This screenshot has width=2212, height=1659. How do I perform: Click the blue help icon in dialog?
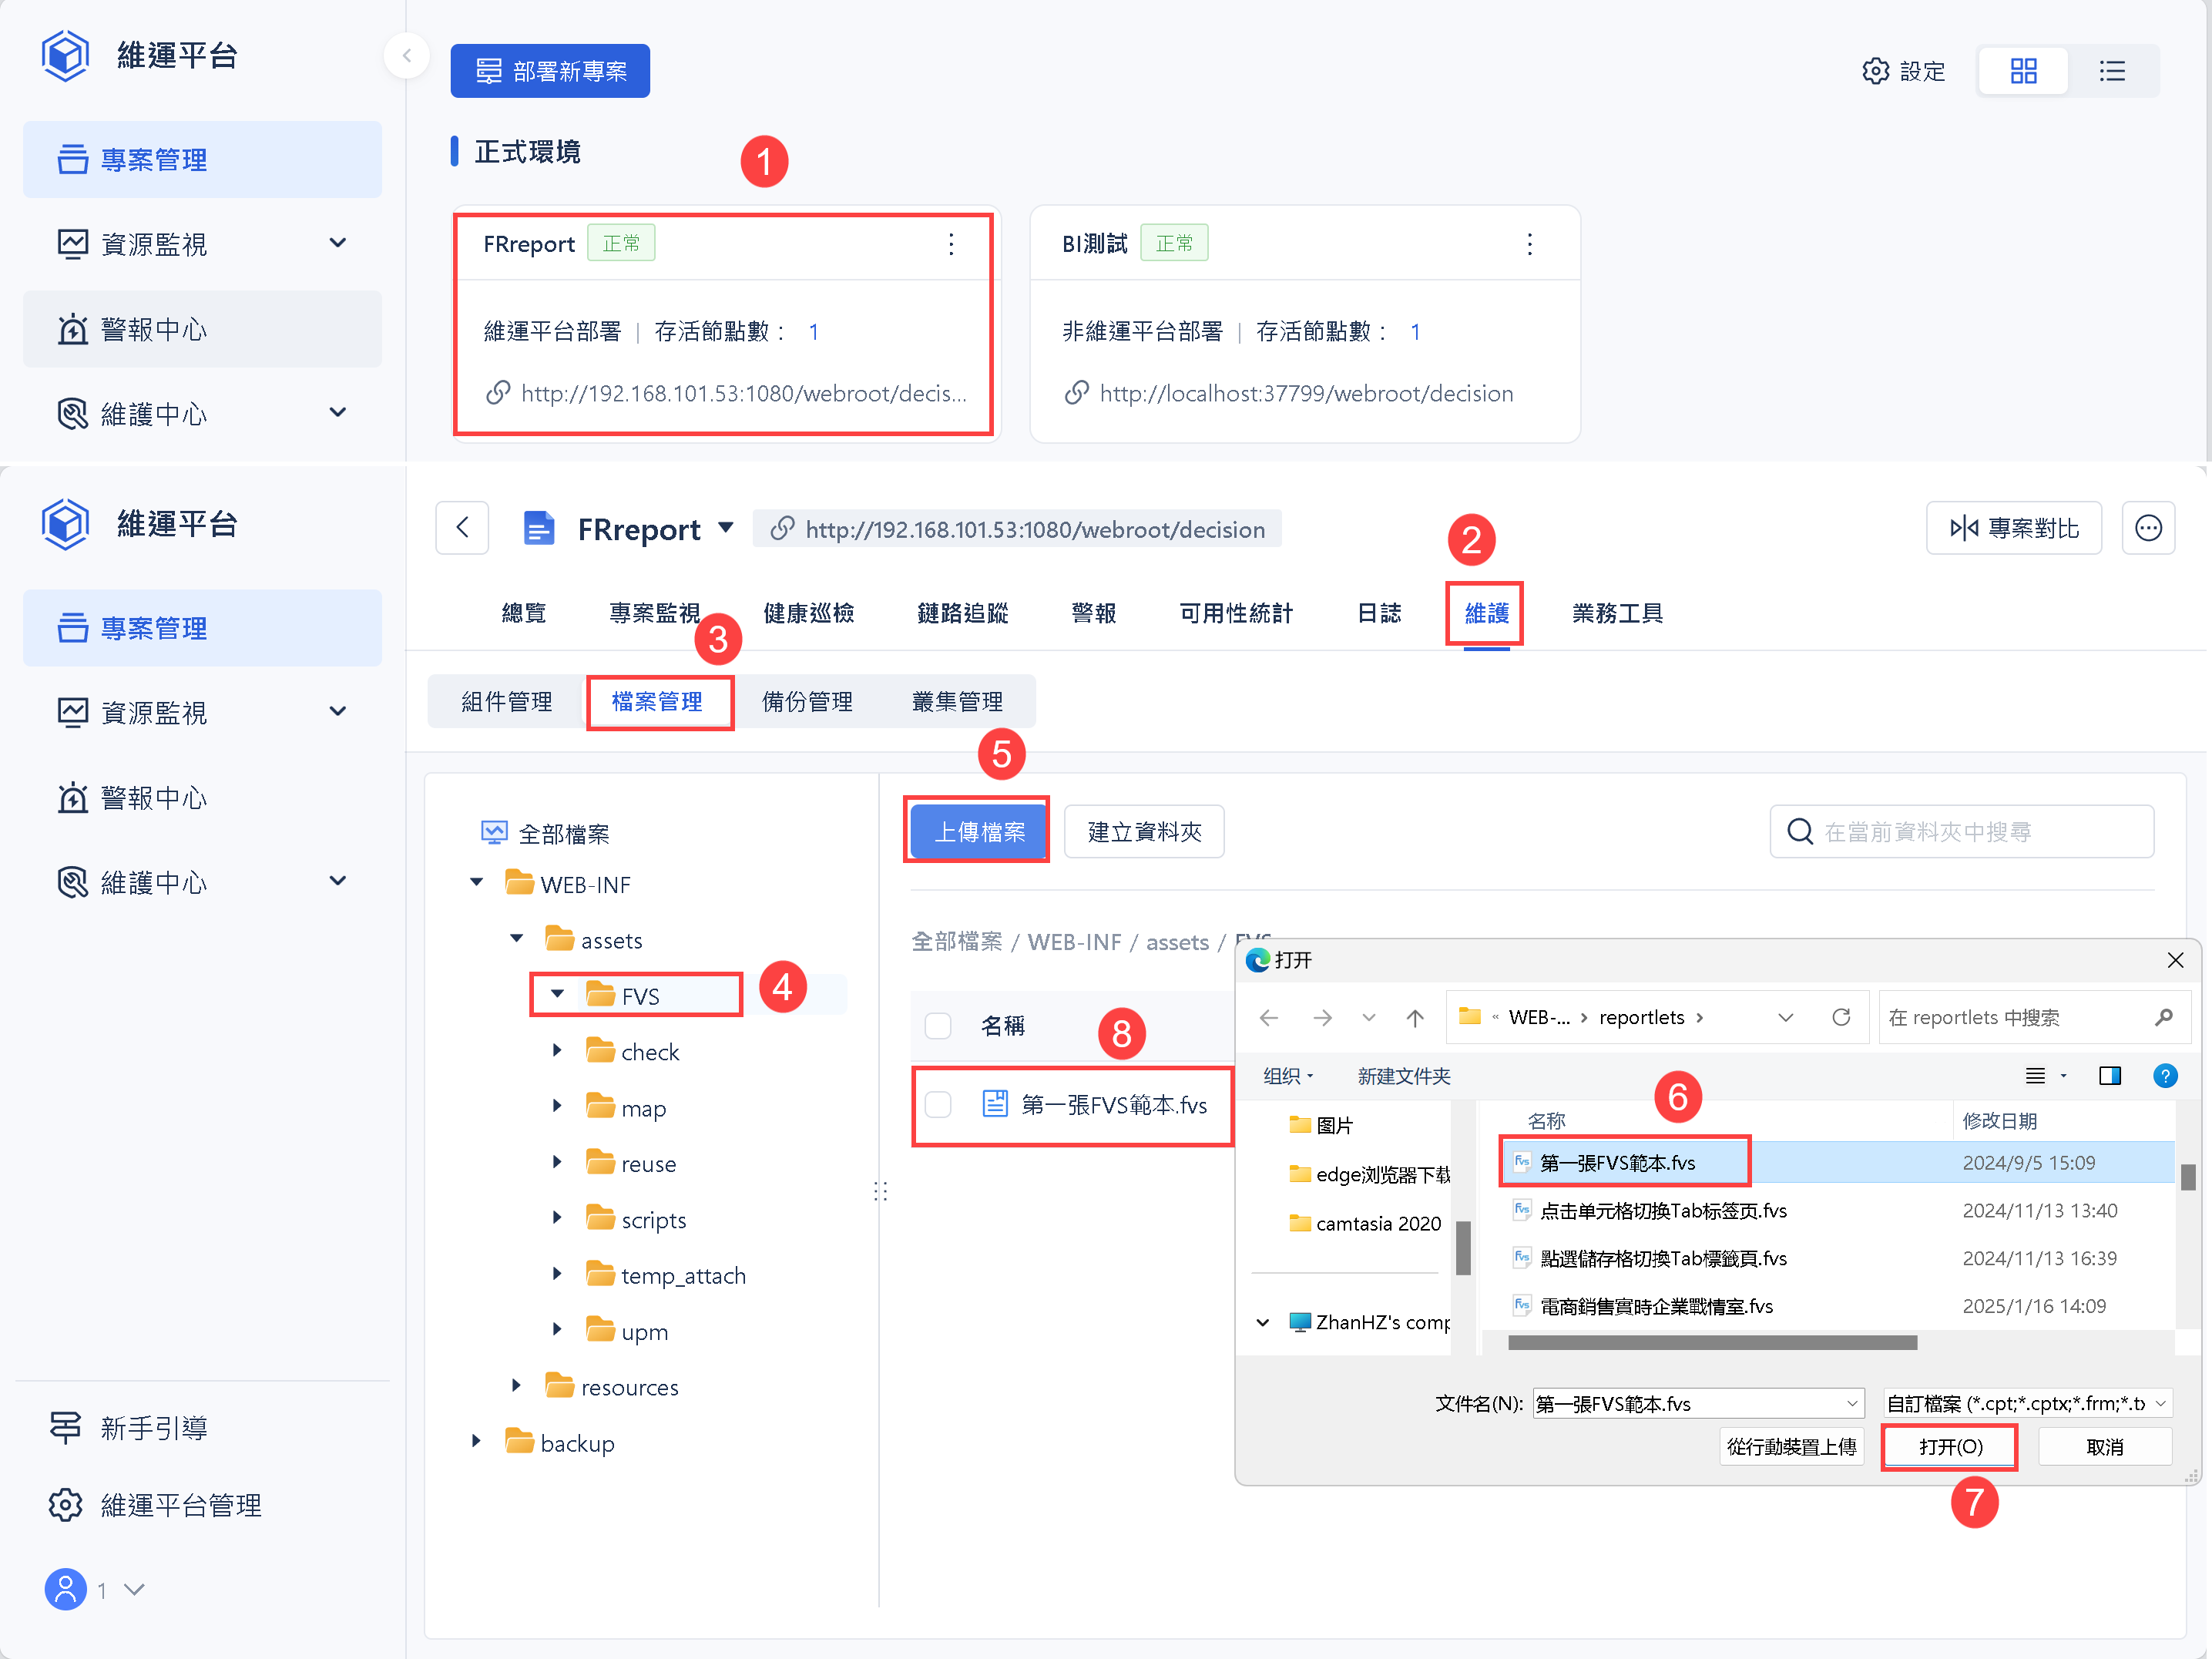[x=2164, y=1076]
